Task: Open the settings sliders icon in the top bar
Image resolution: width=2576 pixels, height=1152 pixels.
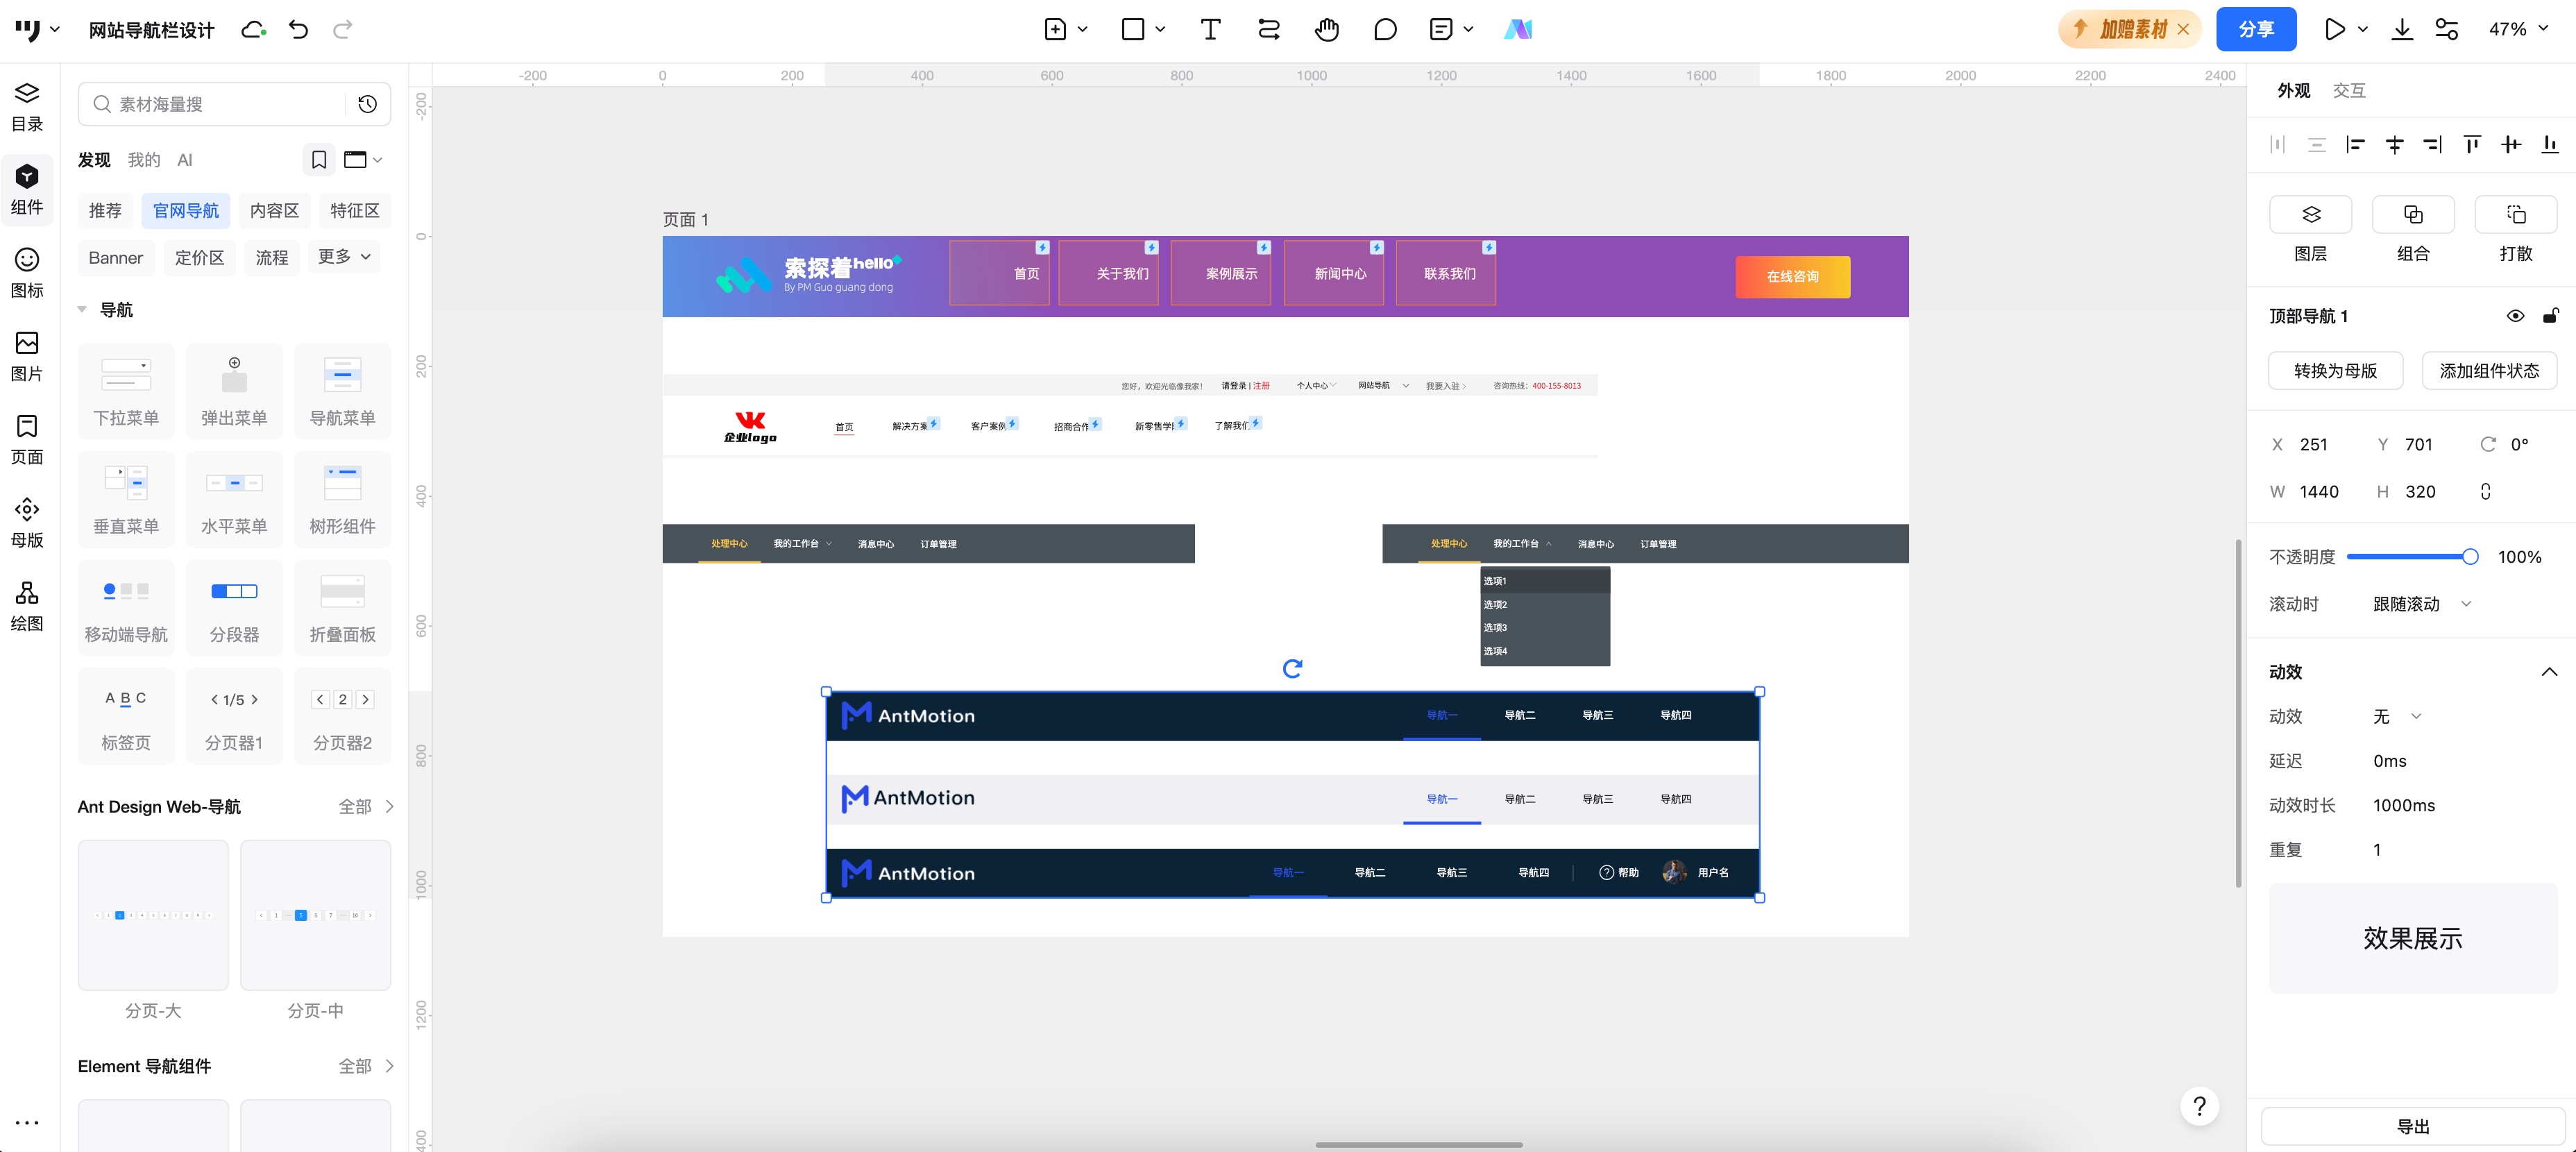Action: (x=2446, y=29)
